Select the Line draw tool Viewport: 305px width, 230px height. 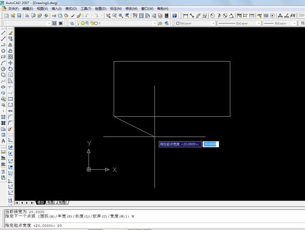tap(3, 33)
